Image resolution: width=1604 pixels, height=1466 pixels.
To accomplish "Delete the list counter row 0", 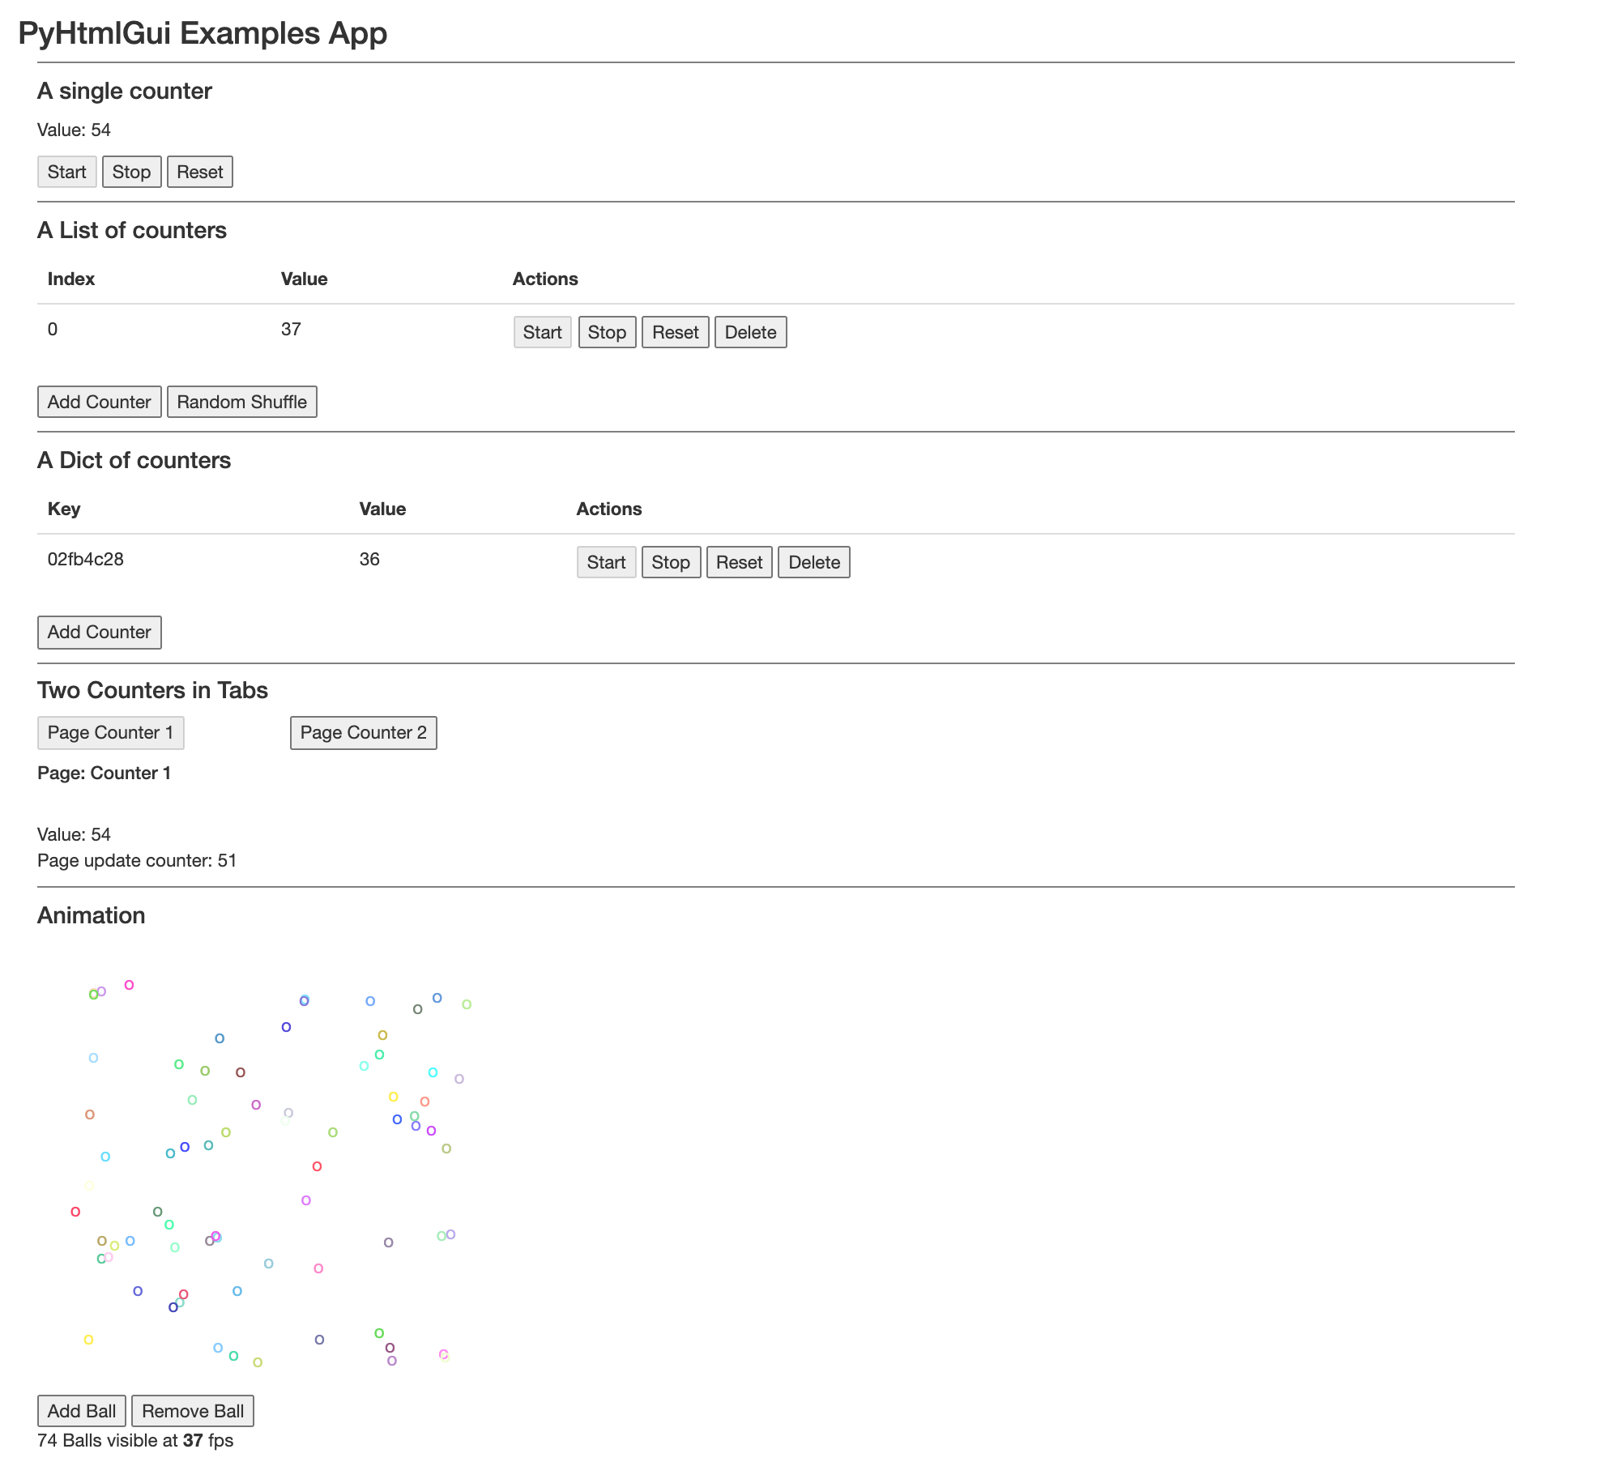I will 750,332.
